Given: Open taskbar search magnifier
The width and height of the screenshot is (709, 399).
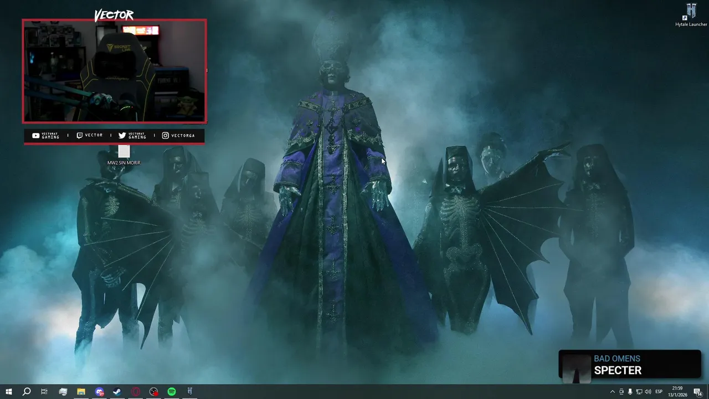Looking at the screenshot, I should 26,392.
